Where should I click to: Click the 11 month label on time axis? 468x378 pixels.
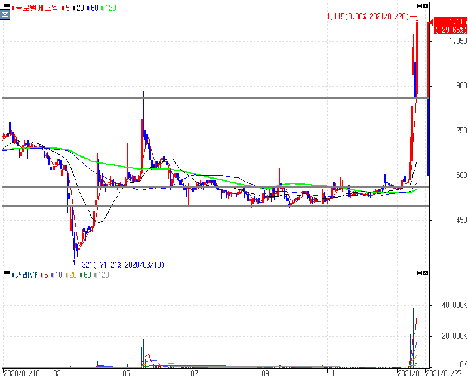click(331, 374)
